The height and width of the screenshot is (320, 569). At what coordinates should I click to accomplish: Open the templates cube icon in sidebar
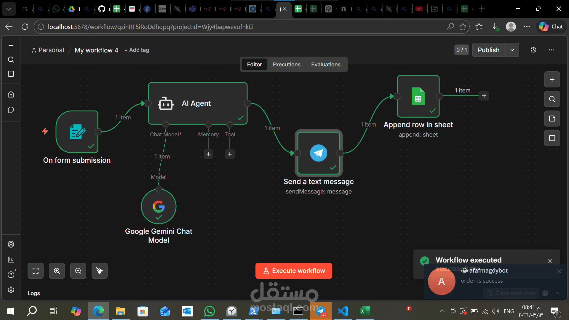(x=11, y=244)
